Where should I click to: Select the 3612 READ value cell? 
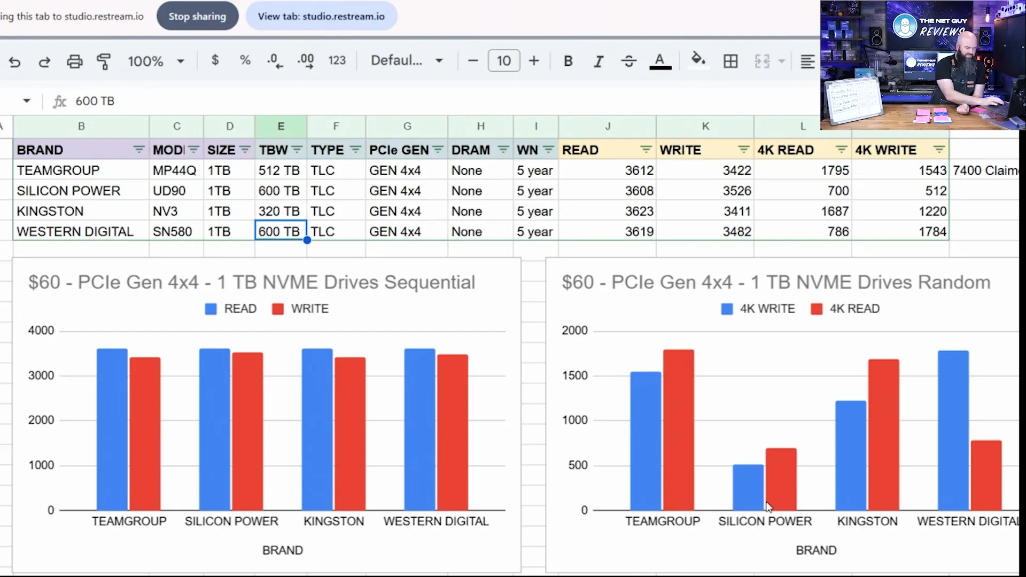tap(608, 170)
